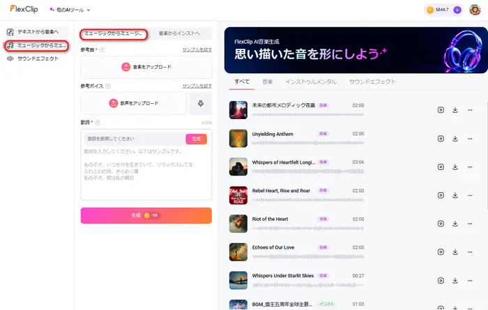Try sample link for 参考曲
Image resolution: width=488 pixels, height=310 pixels.
pos(197,49)
